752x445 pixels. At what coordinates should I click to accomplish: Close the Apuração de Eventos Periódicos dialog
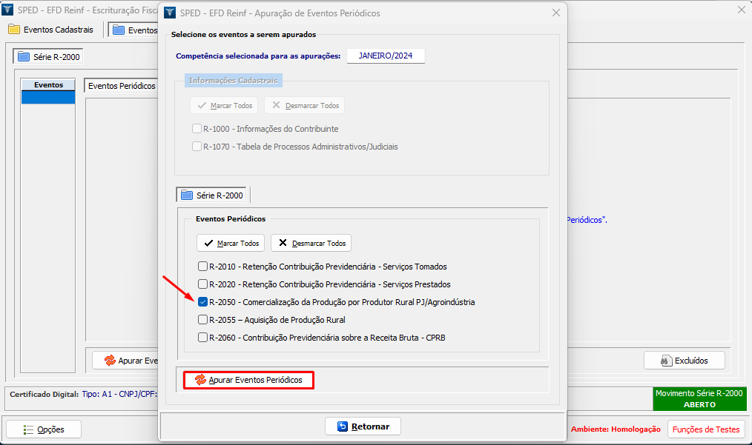(x=556, y=13)
